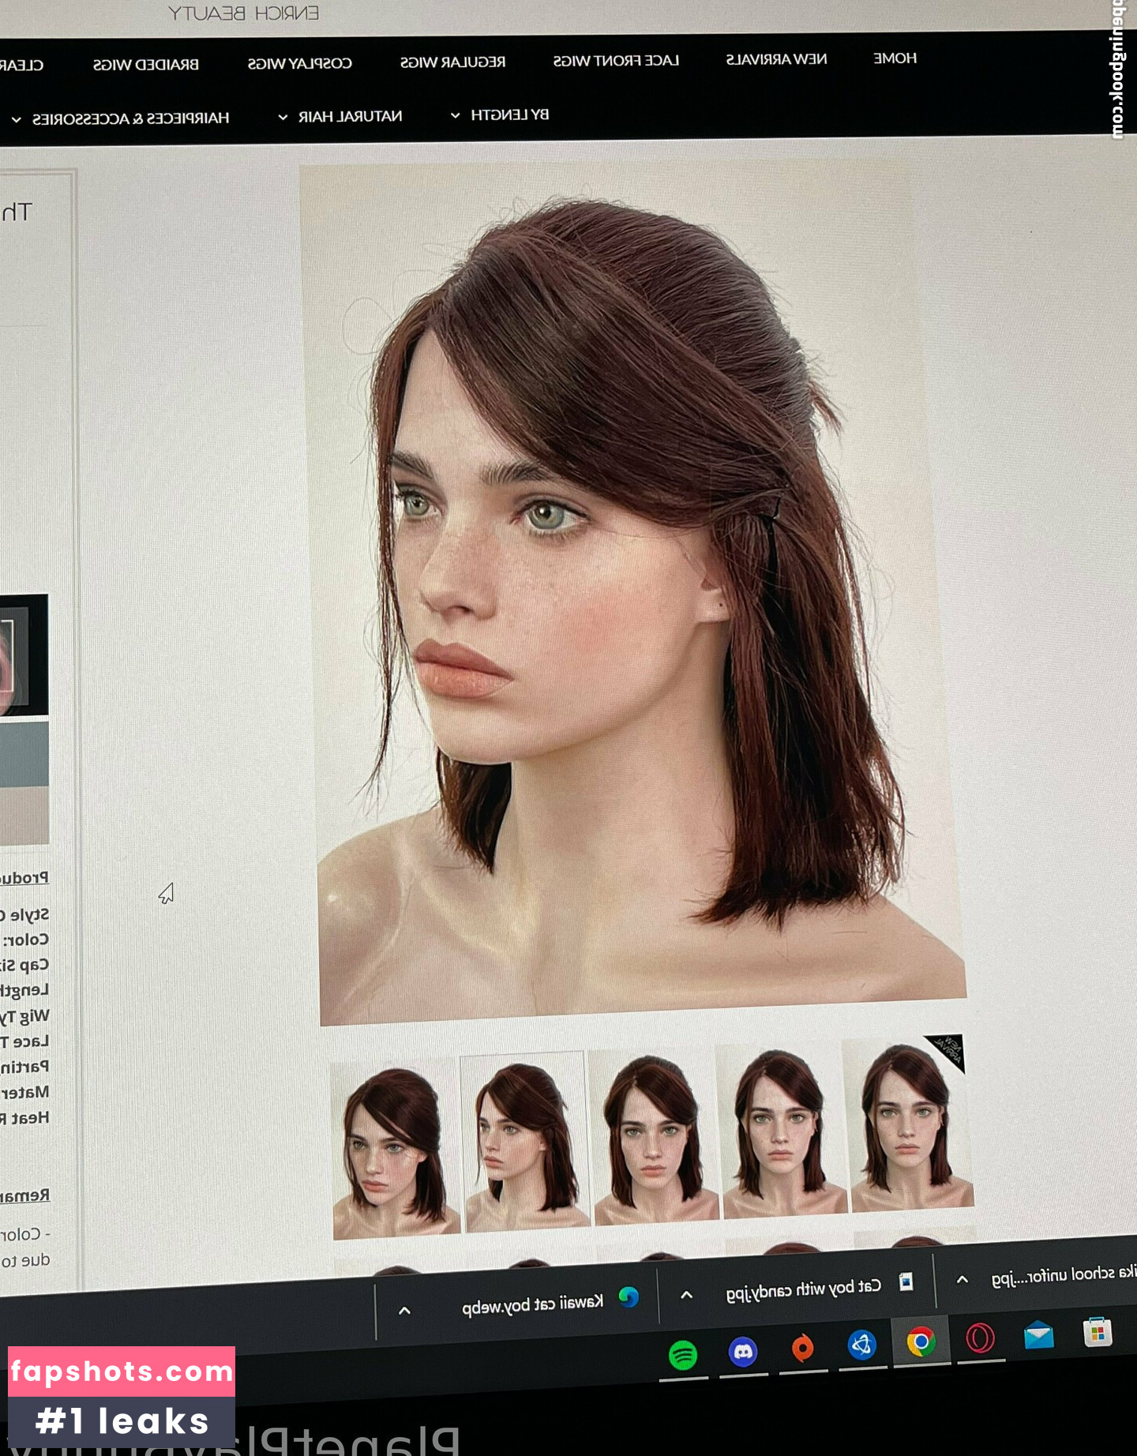The image size is (1137, 1456).
Task: Expand the BY LENGTH dropdown menu
Action: 501,115
